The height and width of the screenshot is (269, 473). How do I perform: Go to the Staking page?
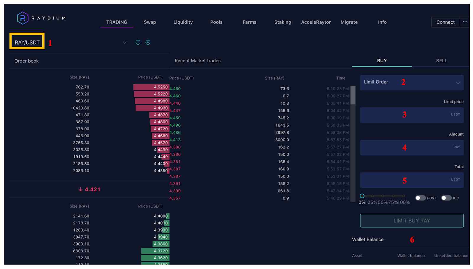pyautogui.click(x=283, y=22)
